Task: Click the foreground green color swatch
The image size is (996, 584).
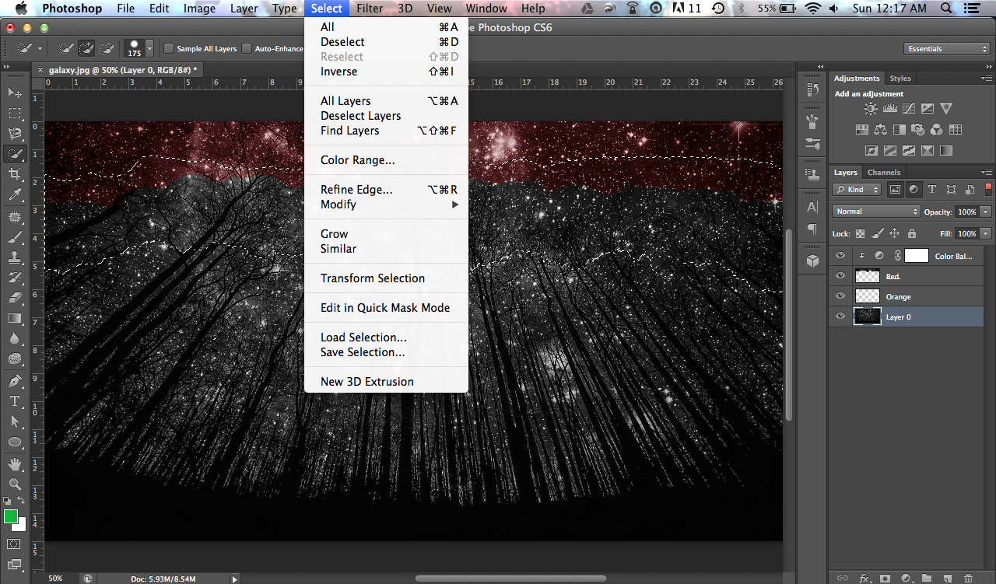Action: tap(10, 516)
